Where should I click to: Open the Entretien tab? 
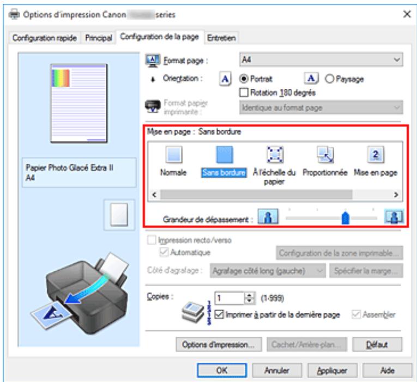(x=221, y=38)
